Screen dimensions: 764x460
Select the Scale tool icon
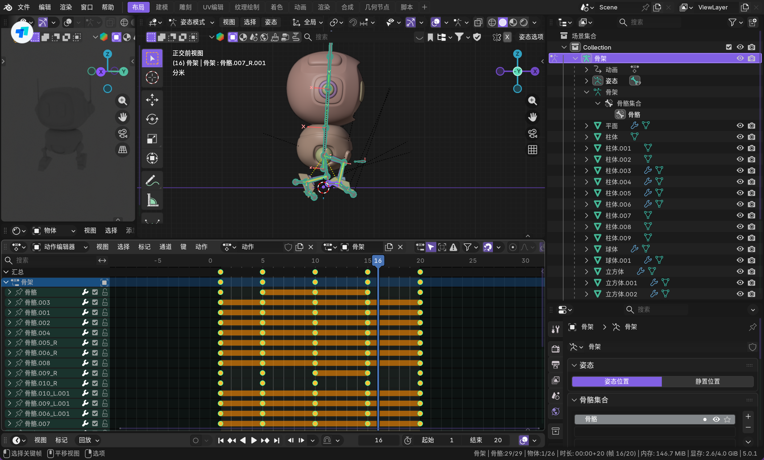[152, 139]
